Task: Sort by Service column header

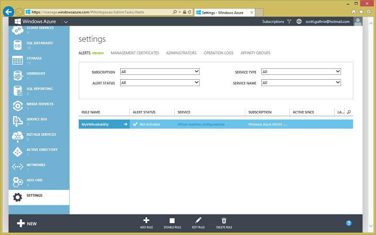Action: (x=184, y=112)
